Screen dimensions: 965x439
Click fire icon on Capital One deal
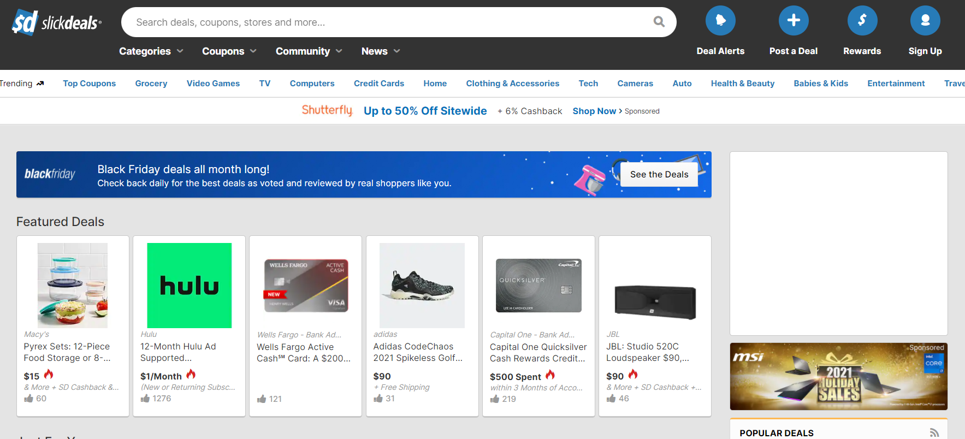550,375
